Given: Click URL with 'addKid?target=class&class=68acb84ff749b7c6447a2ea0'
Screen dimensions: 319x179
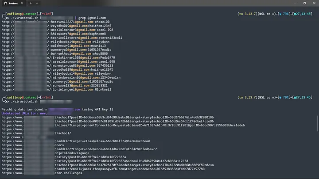Looking at the screenshot, I should (76, 141).
